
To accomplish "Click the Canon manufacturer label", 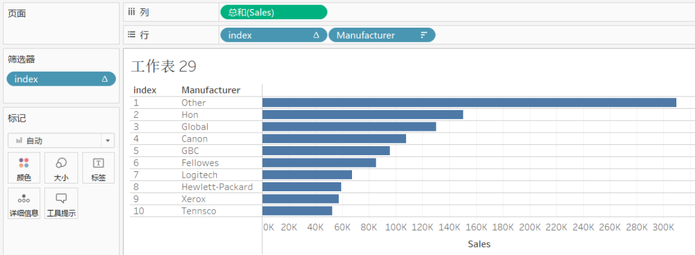I will [194, 139].
